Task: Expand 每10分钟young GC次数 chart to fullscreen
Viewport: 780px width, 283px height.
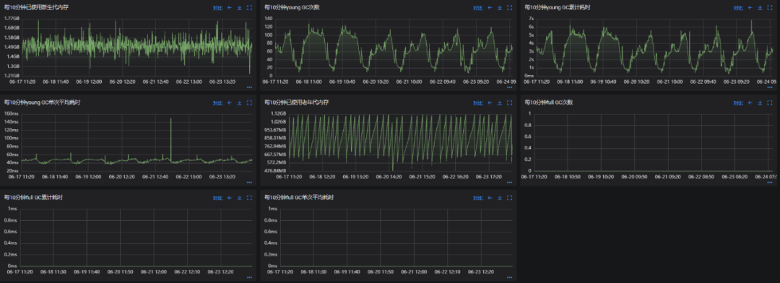Action: pyautogui.click(x=509, y=8)
